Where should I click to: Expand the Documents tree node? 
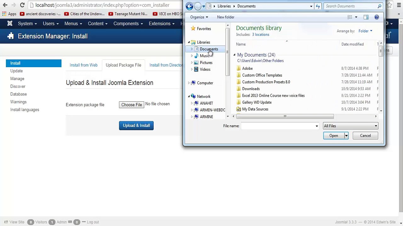pos(192,49)
